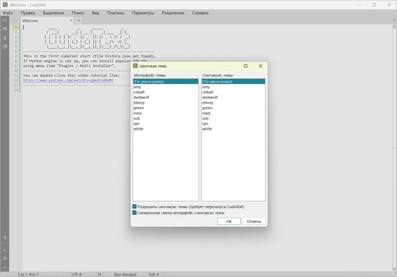Add a new tab with the plus icon

coord(78,20)
